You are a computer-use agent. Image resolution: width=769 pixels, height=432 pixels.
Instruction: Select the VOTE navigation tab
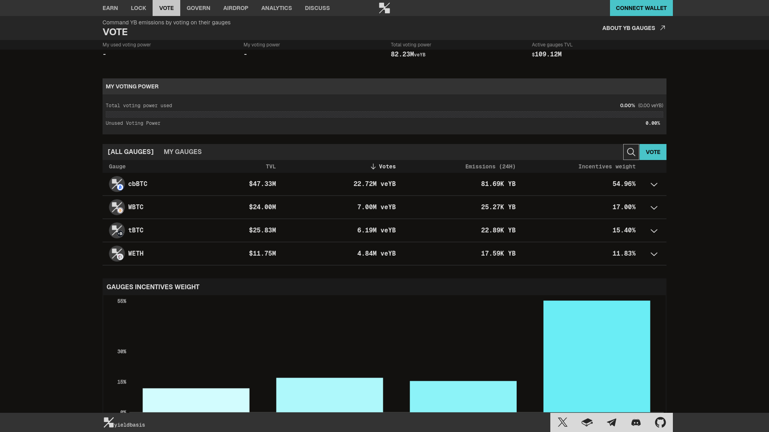pos(166,8)
